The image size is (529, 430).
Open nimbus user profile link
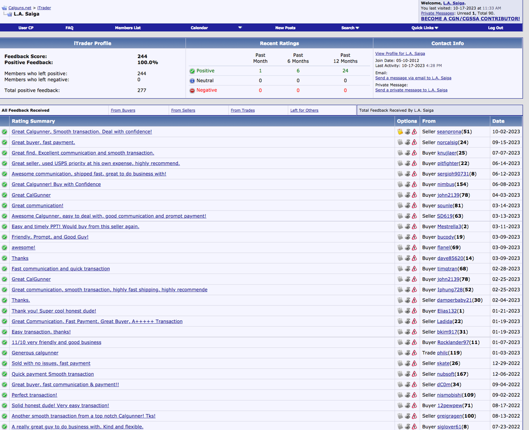click(x=446, y=184)
